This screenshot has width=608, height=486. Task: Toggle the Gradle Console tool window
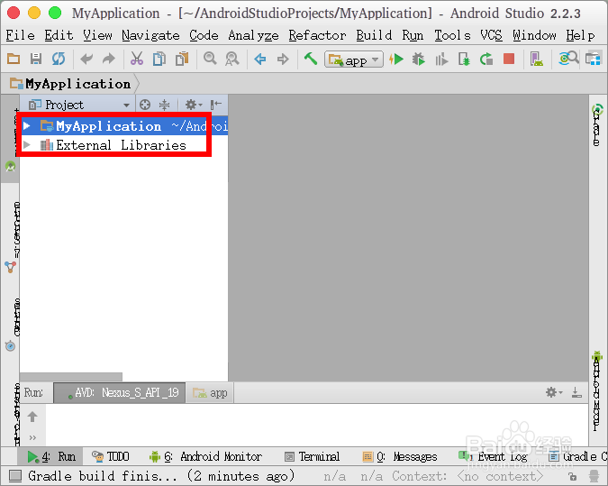[577, 456]
